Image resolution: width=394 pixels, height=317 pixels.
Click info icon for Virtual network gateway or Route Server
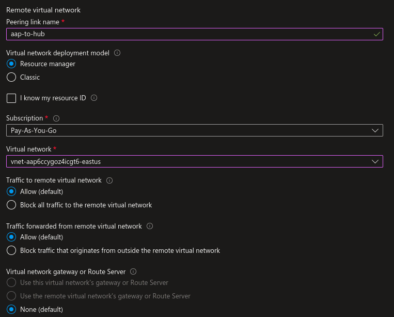133,271
